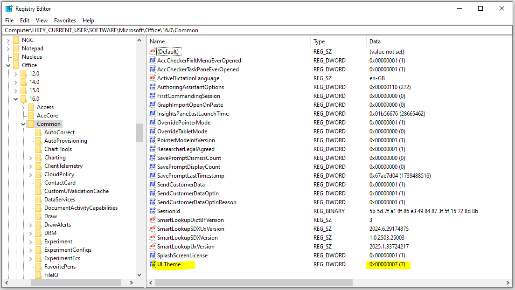Select the ActiveDictationLanguage string icon
The image size is (515, 290).
pos(153,78)
